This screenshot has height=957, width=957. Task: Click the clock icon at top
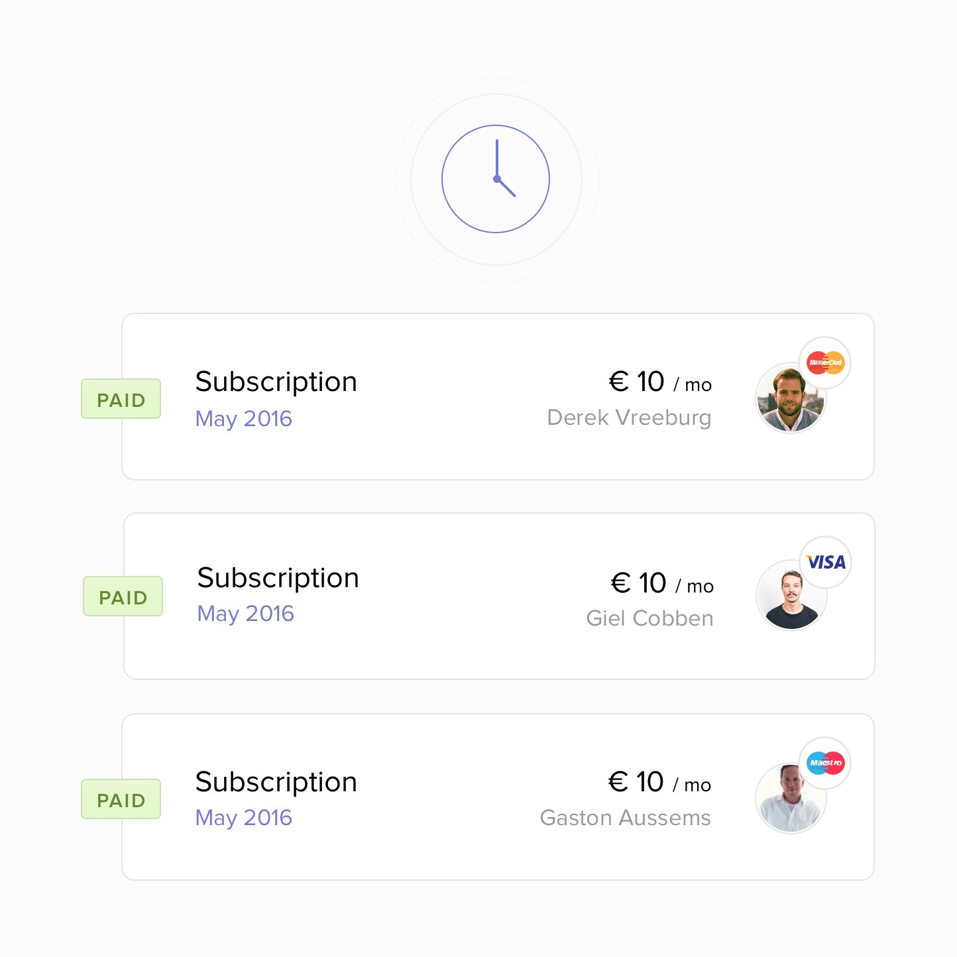496,179
